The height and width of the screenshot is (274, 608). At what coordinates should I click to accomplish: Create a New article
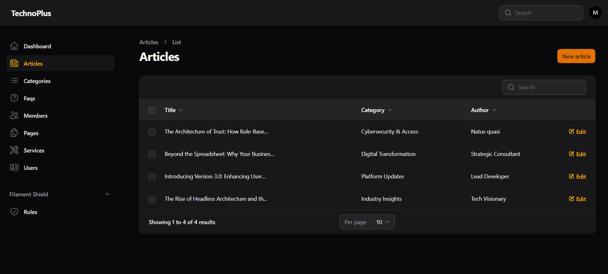pyautogui.click(x=576, y=56)
